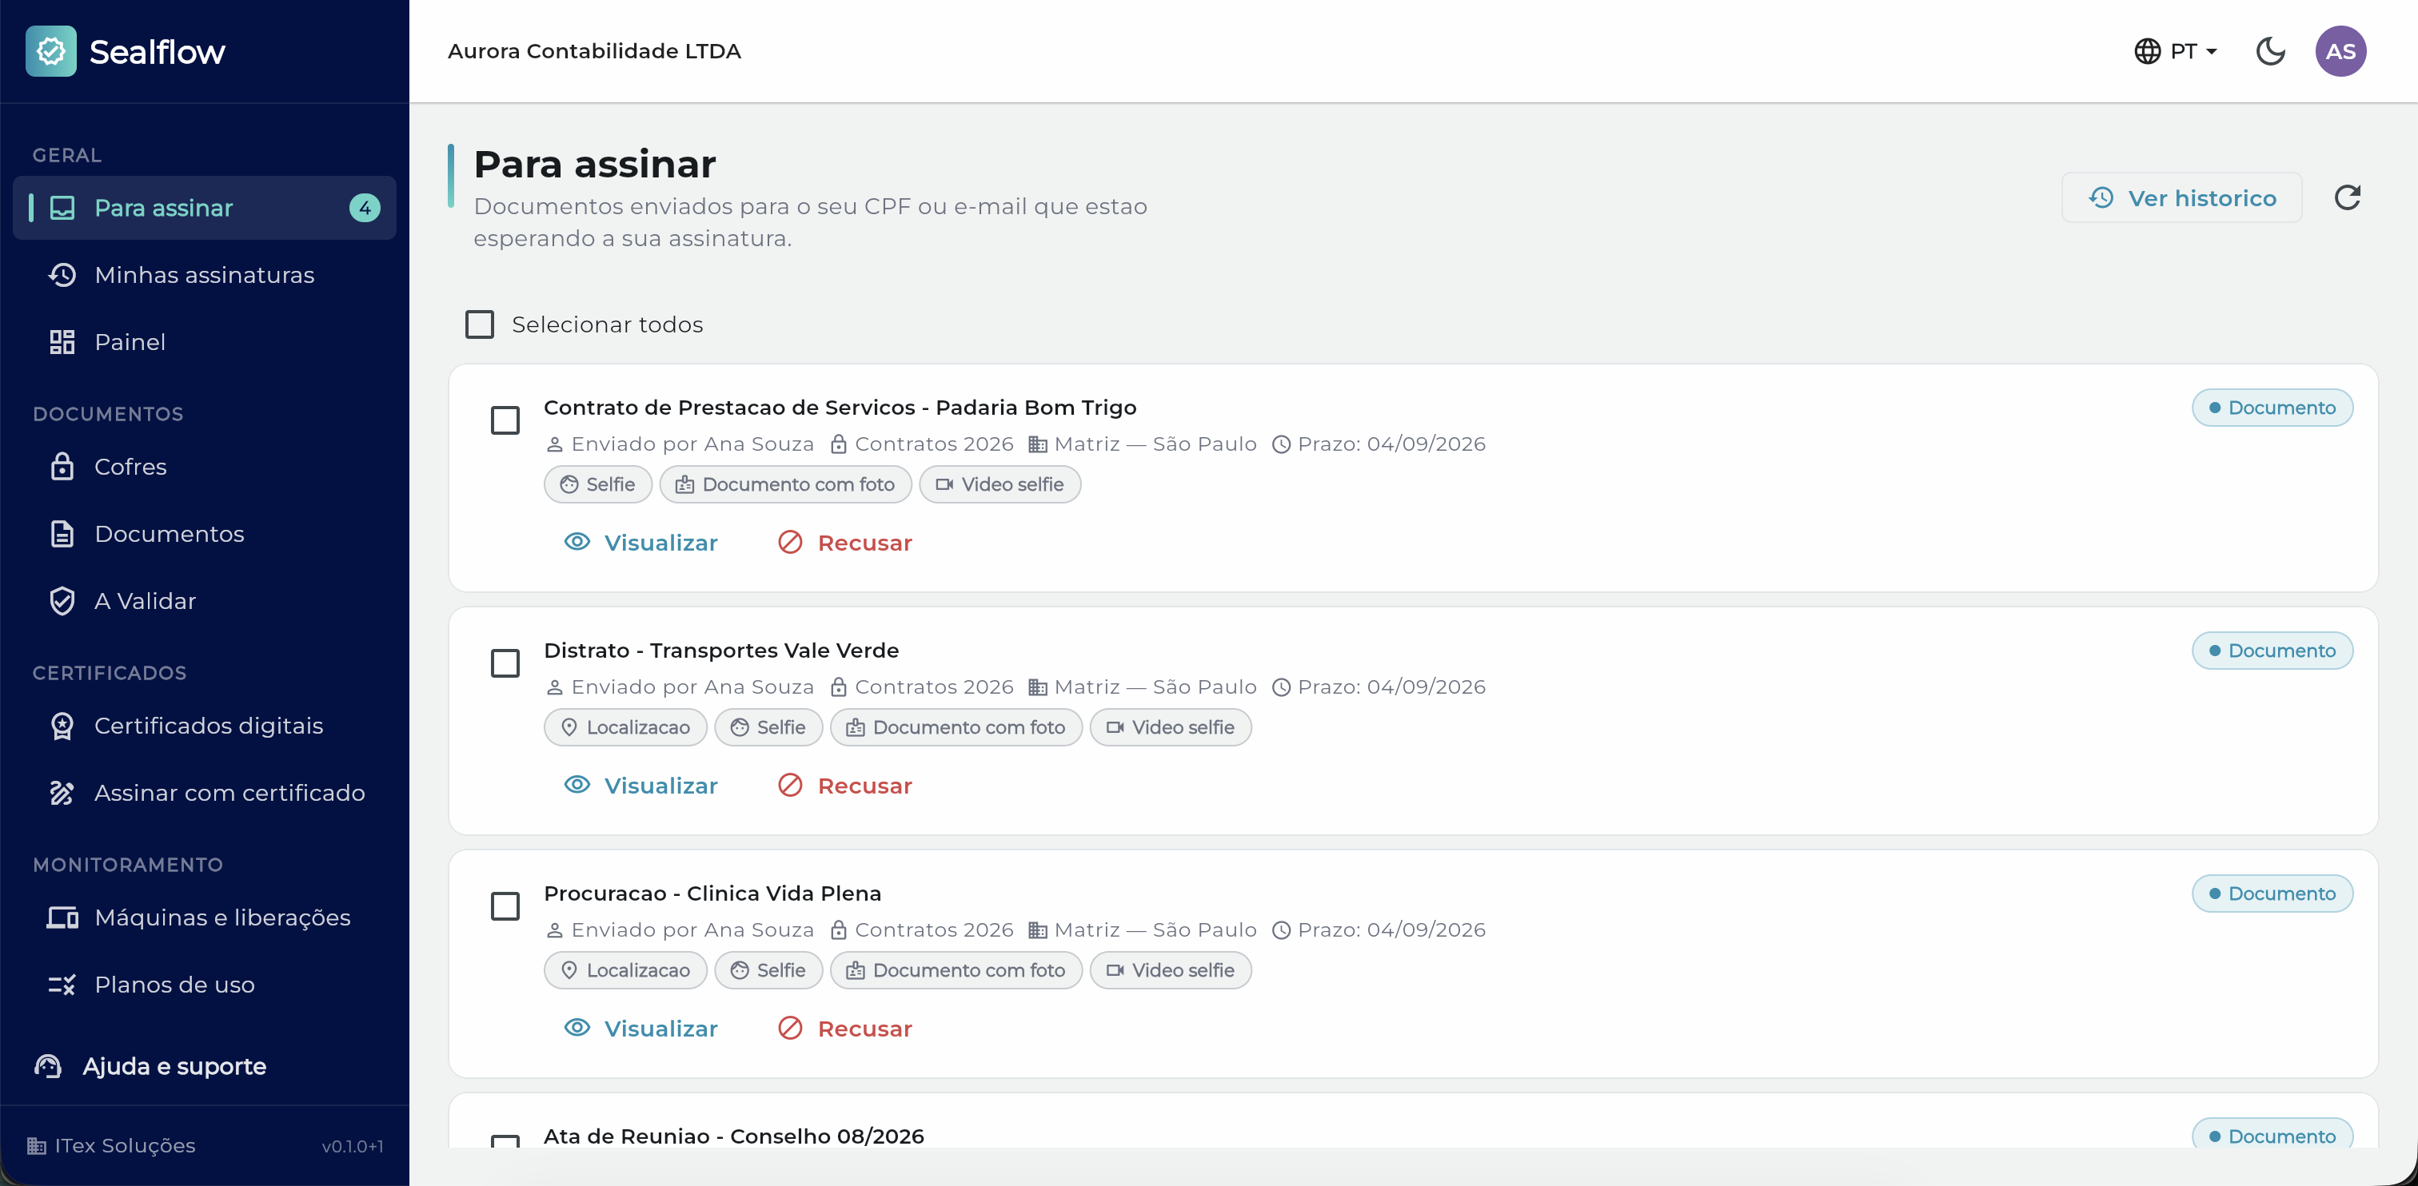Visualizar the Padaria Bom Trigo contract
The image size is (2418, 1186).
pyautogui.click(x=640, y=543)
